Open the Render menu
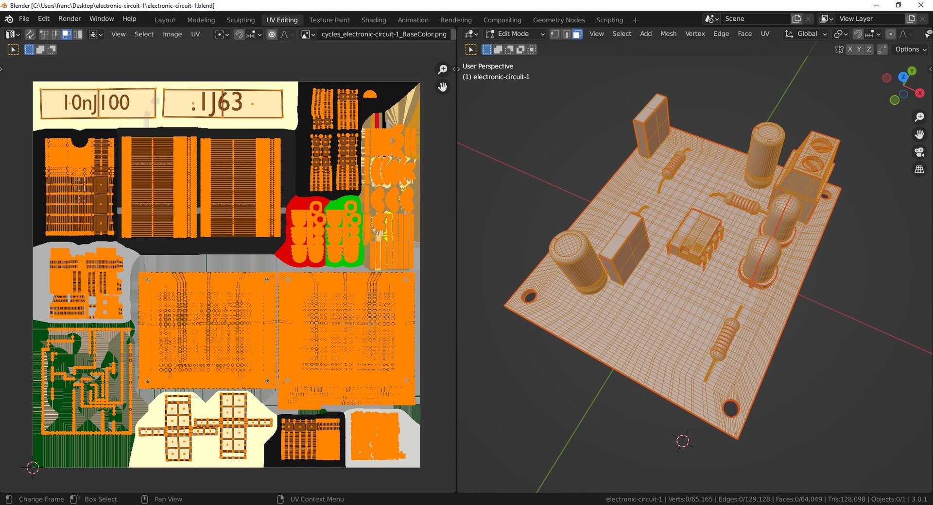The height and width of the screenshot is (505, 933). [x=69, y=19]
